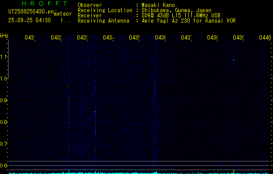
Task: Click the 0.8 kHz frequency axis label
Action: (x=4, y=122)
